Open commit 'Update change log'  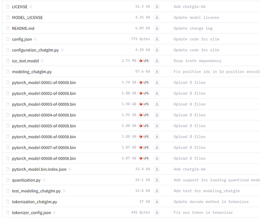pos(193,28)
